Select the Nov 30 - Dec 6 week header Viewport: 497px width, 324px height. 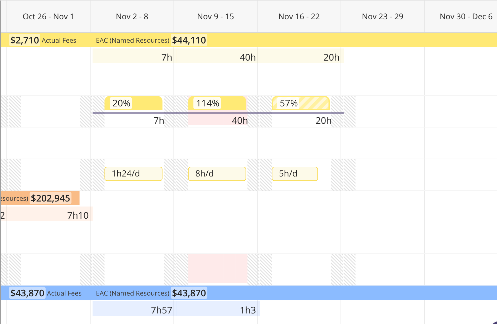click(x=466, y=17)
